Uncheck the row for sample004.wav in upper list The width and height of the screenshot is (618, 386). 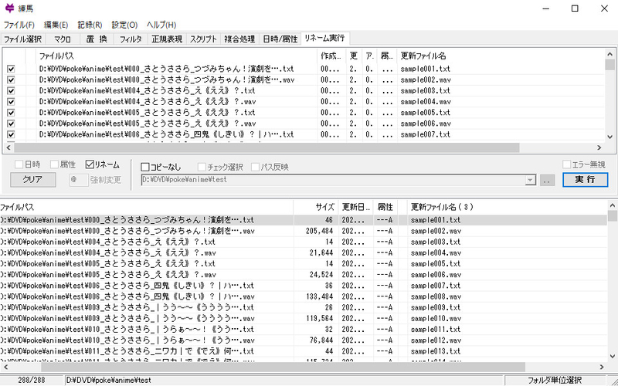click(11, 102)
